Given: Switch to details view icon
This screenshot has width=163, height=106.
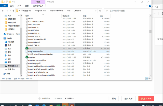Looking at the screenshot, I should coord(146,78).
